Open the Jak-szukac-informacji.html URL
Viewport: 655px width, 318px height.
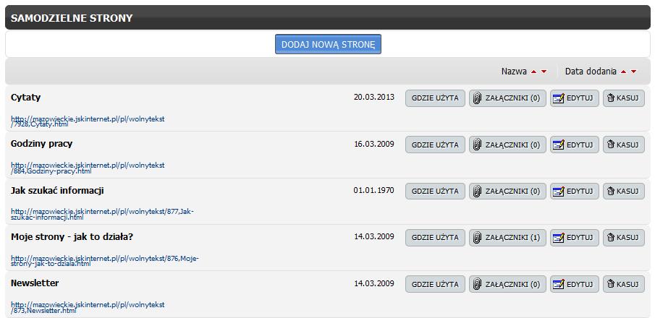pyautogui.click(x=102, y=214)
